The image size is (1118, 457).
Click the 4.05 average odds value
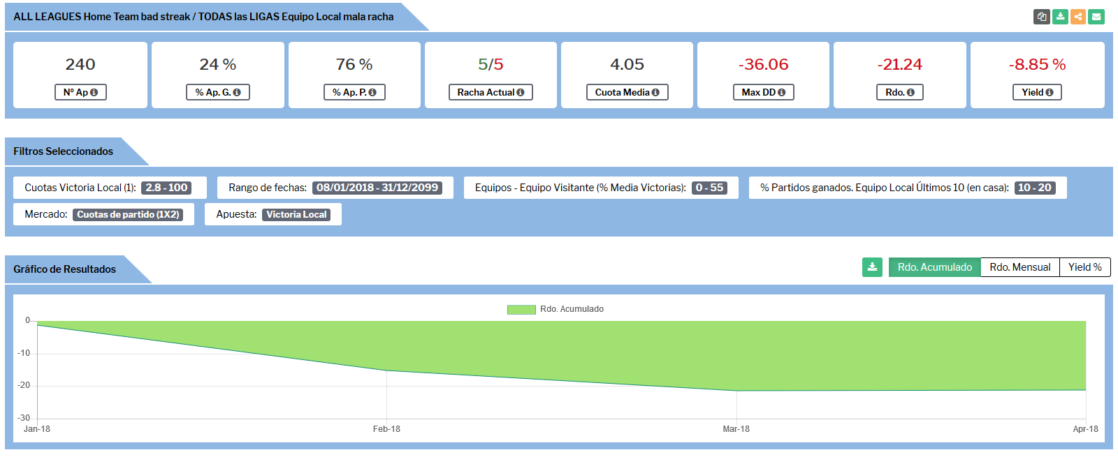tap(627, 64)
